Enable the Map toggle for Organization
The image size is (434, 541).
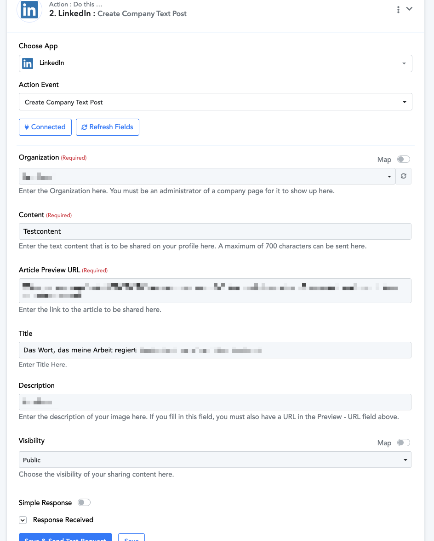pos(403,160)
